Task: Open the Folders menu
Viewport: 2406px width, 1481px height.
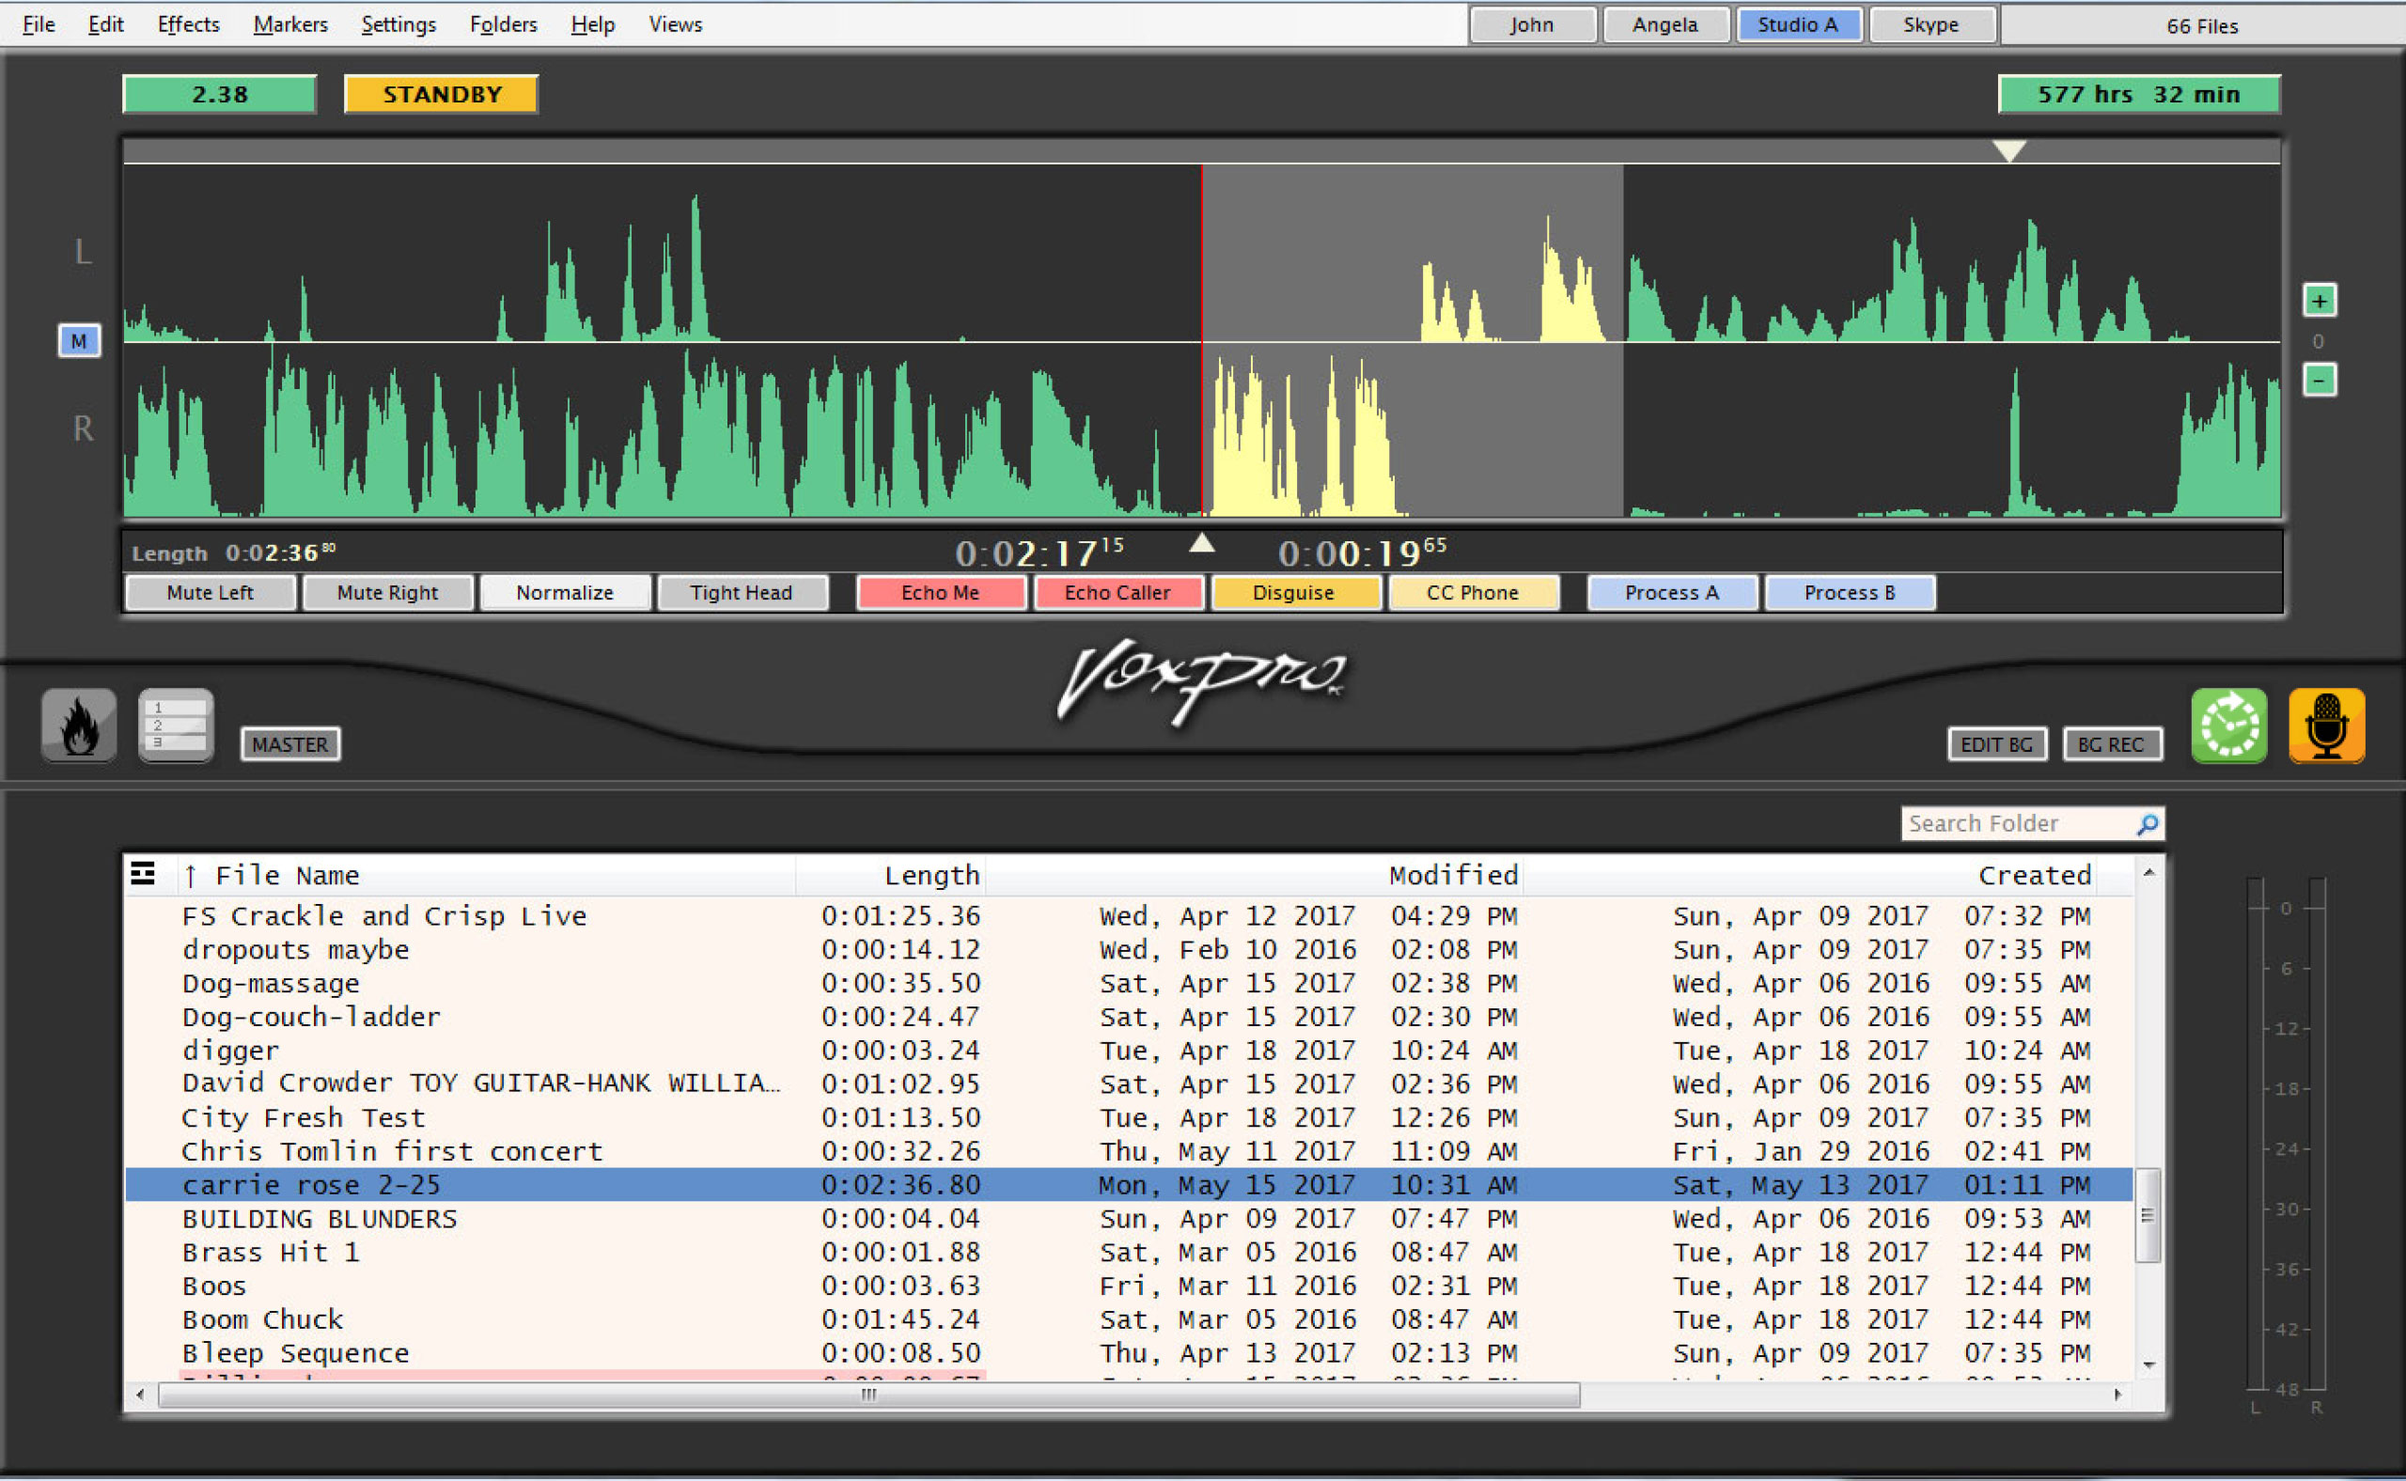Action: pos(504,24)
